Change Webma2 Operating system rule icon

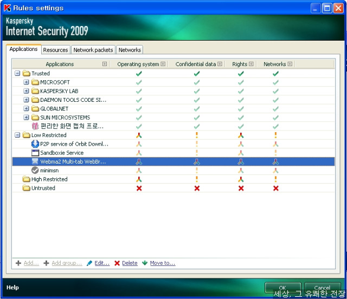(x=139, y=162)
